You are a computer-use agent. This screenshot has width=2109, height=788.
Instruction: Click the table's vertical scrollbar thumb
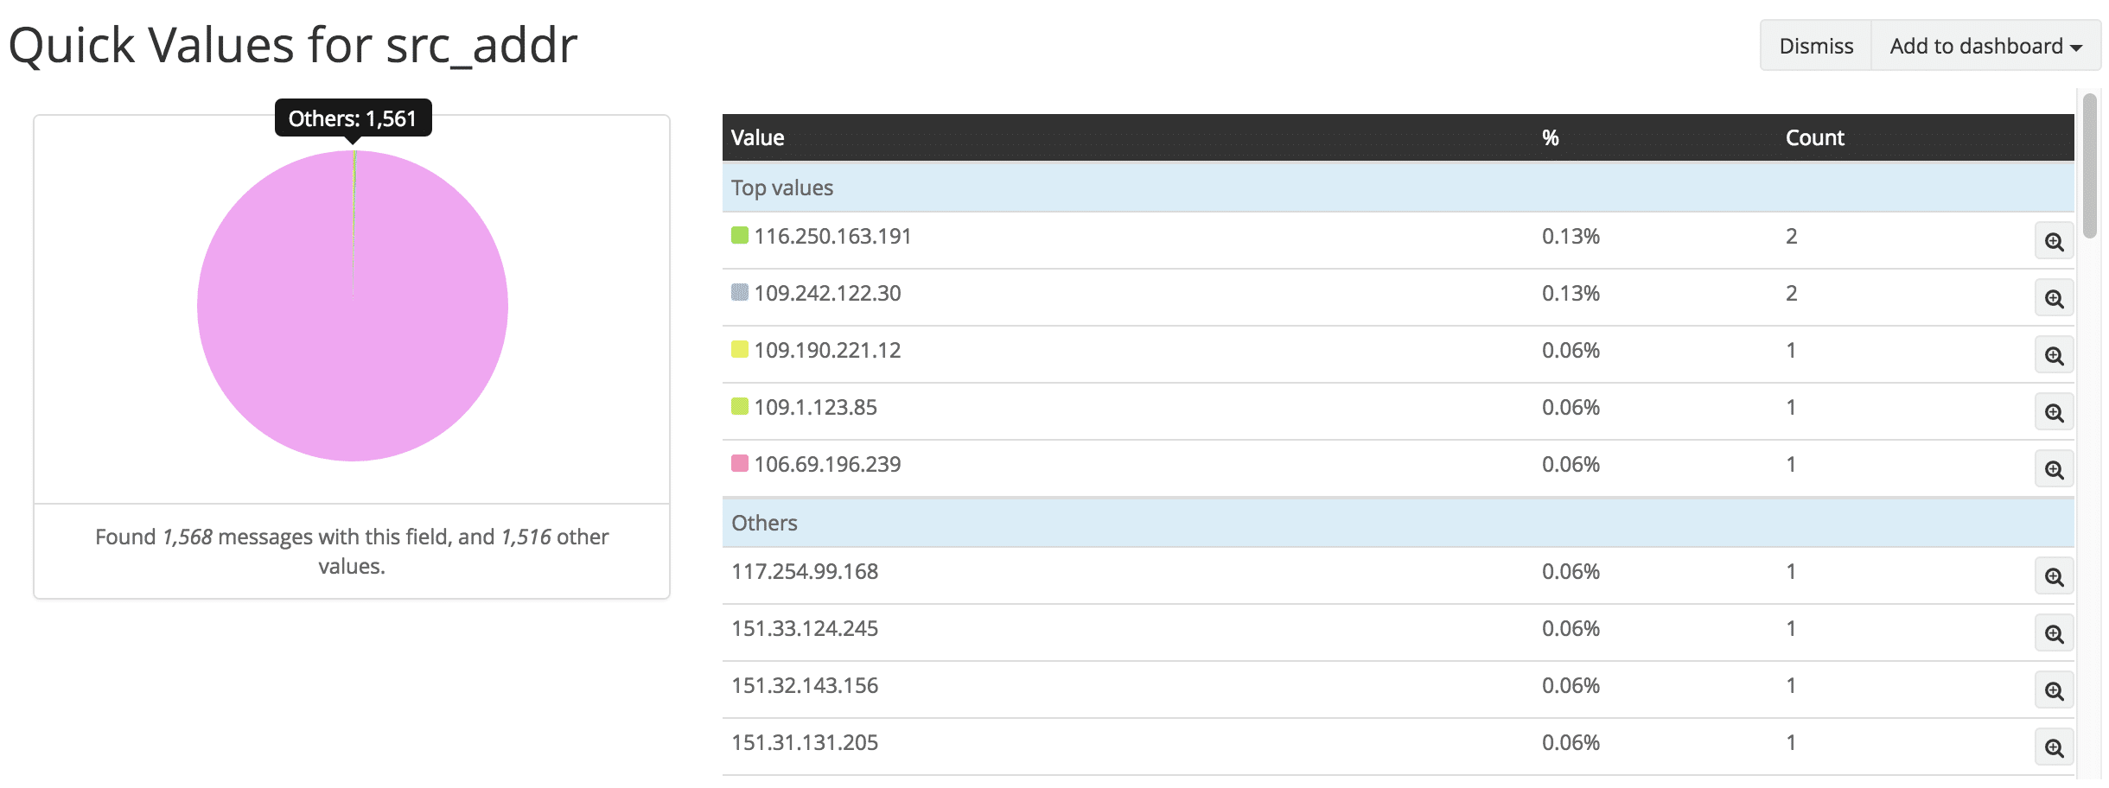click(x=2090, y=164)
